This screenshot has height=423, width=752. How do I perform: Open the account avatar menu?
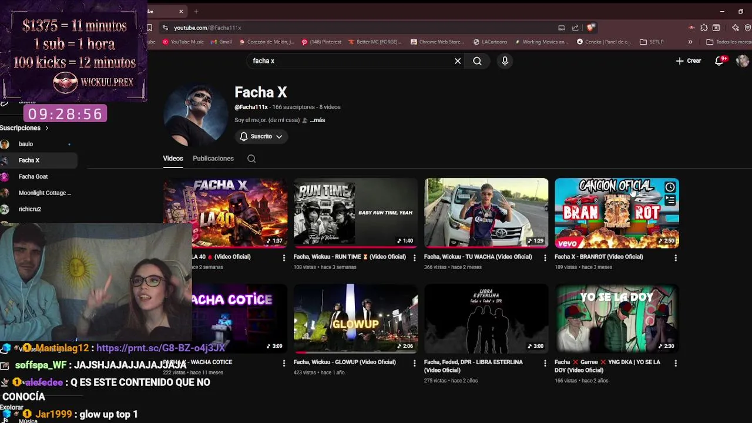click(x=742, y=61)
